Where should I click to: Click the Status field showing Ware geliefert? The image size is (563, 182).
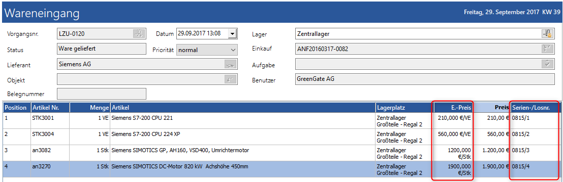click(x=102, y=49)
